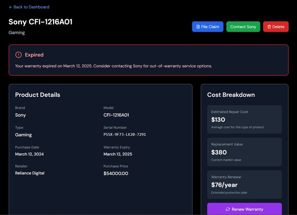Select serial number PS5X-9F73-LK20-7291

125,134
